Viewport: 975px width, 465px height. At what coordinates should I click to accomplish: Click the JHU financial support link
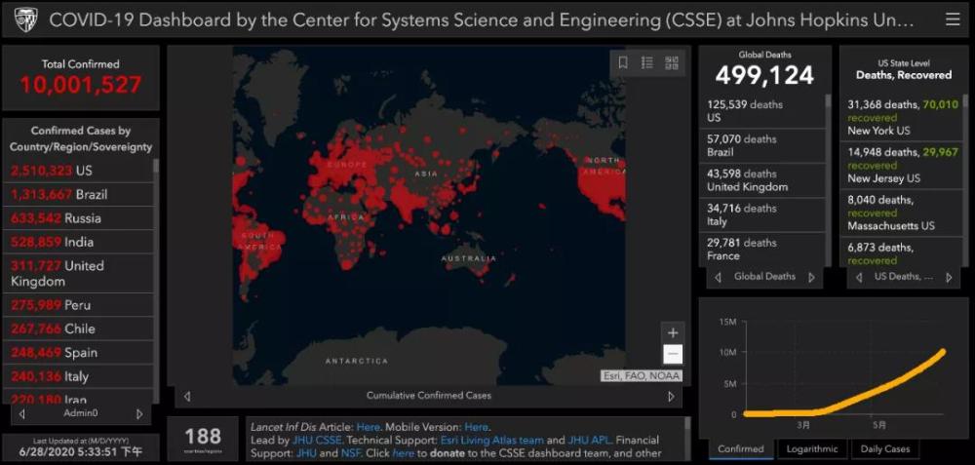[x=306, y=453]
